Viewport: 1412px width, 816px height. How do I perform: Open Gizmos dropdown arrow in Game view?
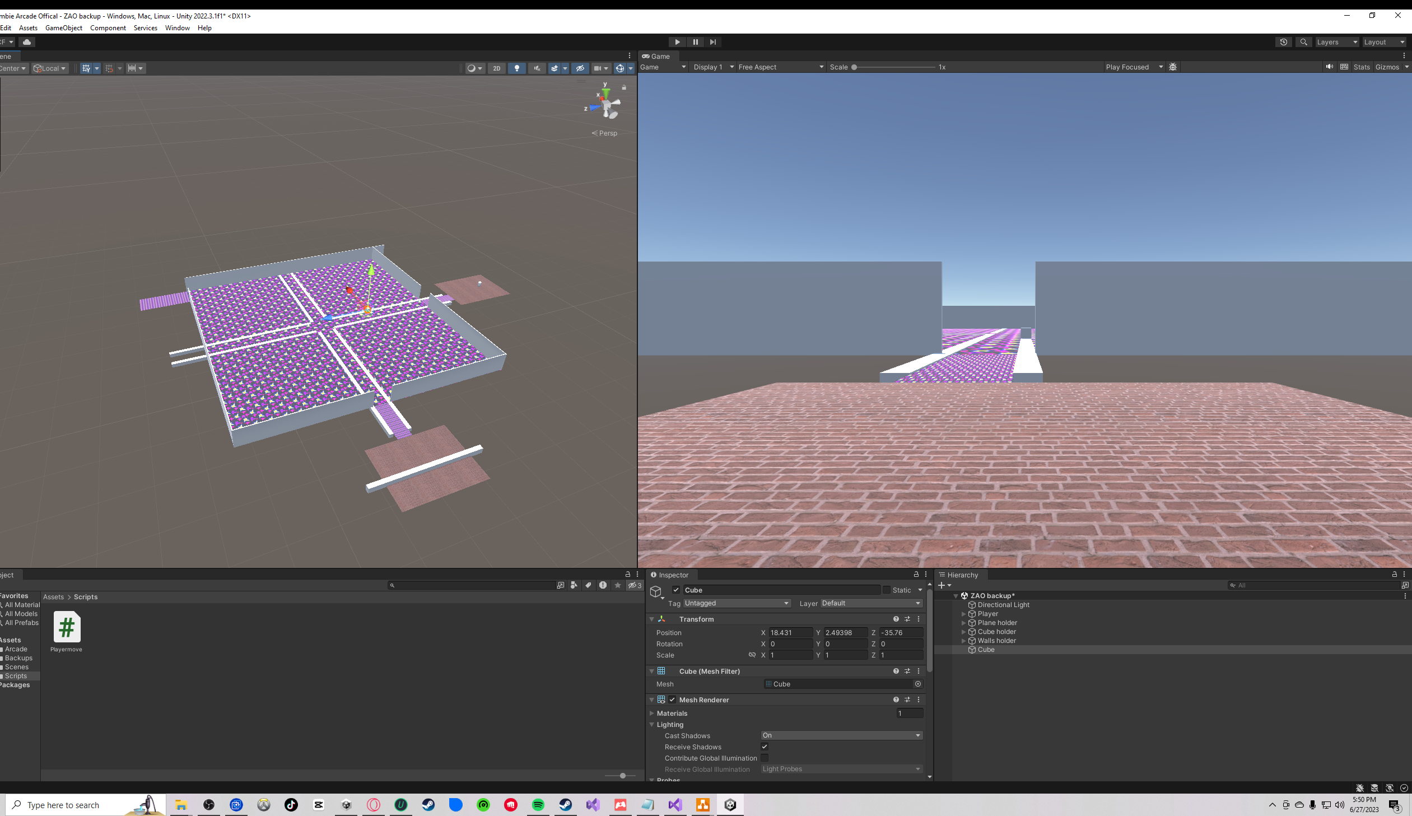[x=1406, y=67]
